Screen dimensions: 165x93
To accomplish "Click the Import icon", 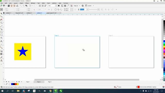I will [x=40, y=6].
